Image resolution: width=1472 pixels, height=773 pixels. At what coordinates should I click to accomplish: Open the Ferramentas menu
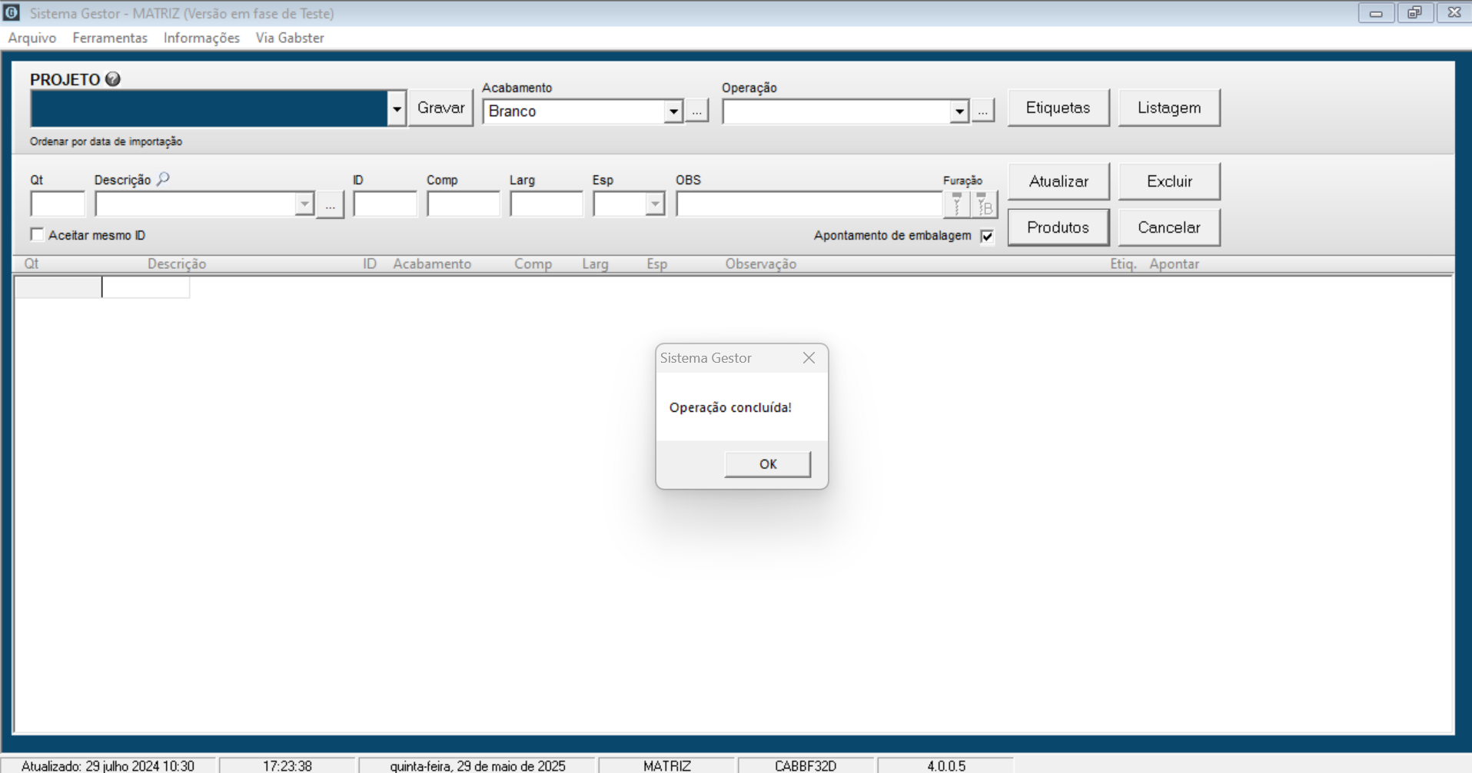coord(110,38)
